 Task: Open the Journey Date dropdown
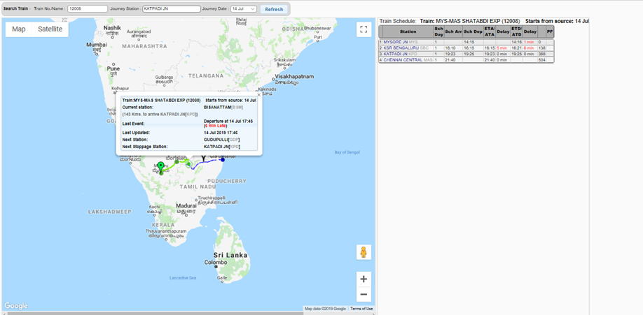pos(244,9)
